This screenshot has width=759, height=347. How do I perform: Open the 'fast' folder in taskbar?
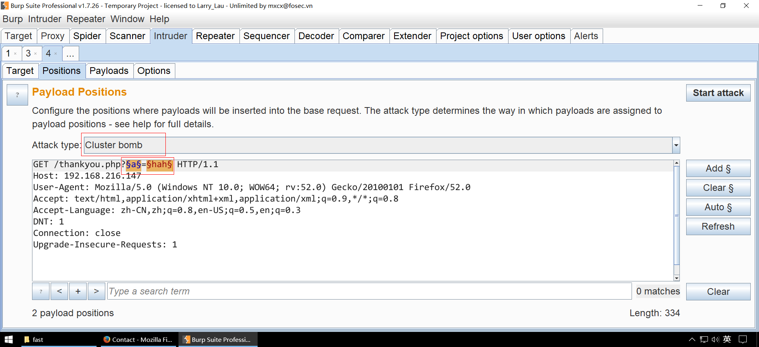tap(59, 339)
